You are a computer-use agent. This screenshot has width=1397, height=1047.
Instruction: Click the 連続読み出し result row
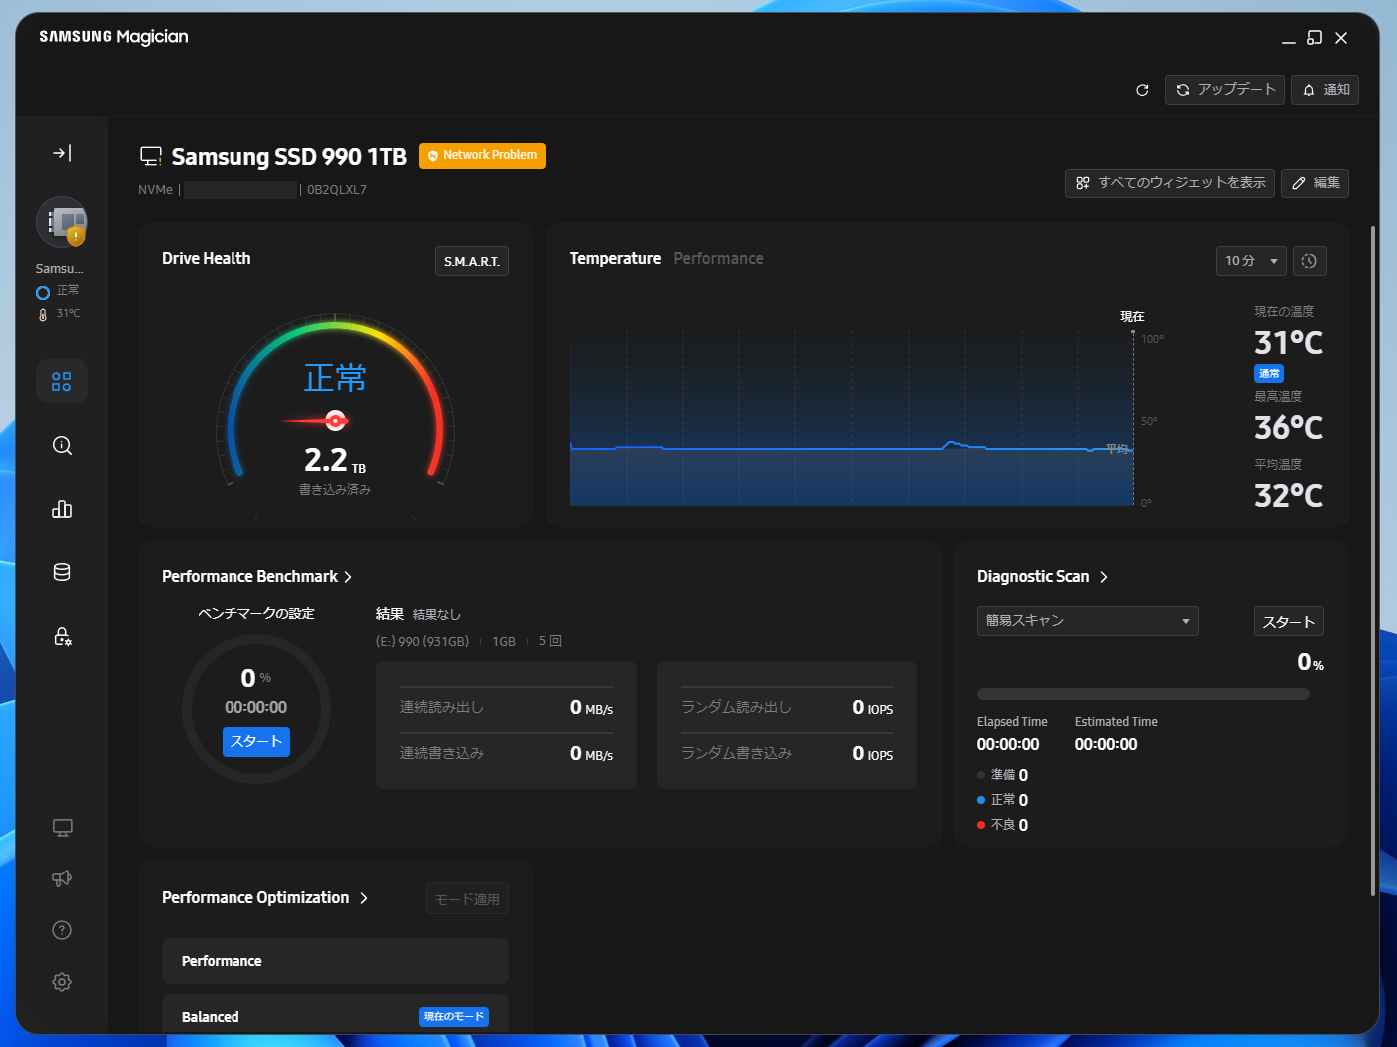[x=506, y=708]
